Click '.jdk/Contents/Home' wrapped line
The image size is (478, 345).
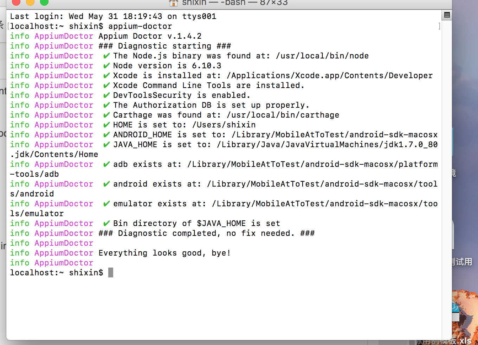(54, 155)
